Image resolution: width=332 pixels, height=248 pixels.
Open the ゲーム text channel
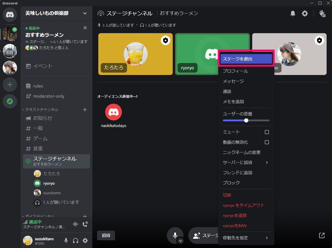point(56,138)
